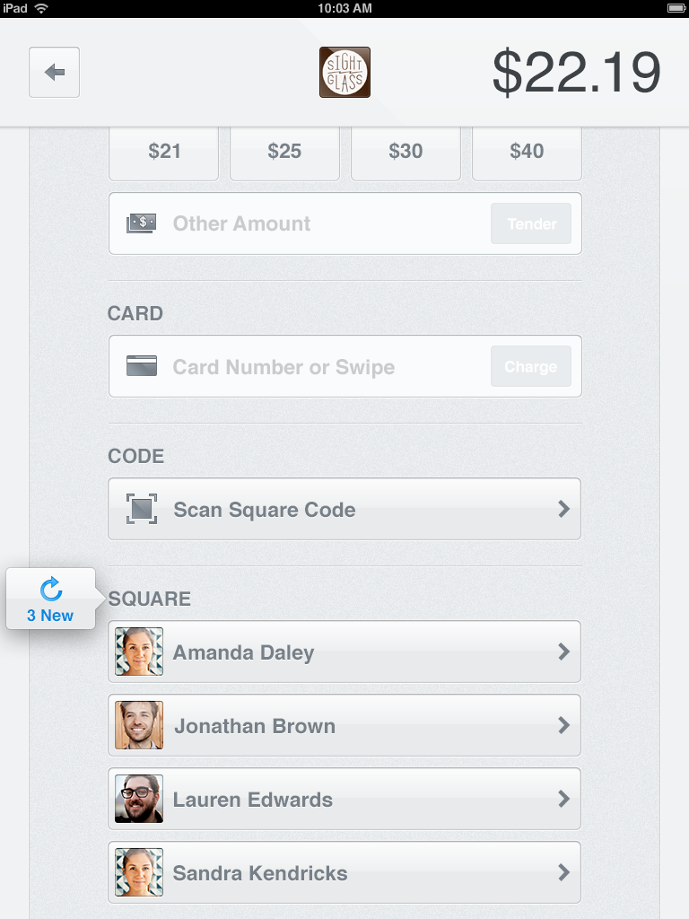This screenshot has height=919, width=689.
Task: Tap the credit card icon
Action: [x=141, y=366]
